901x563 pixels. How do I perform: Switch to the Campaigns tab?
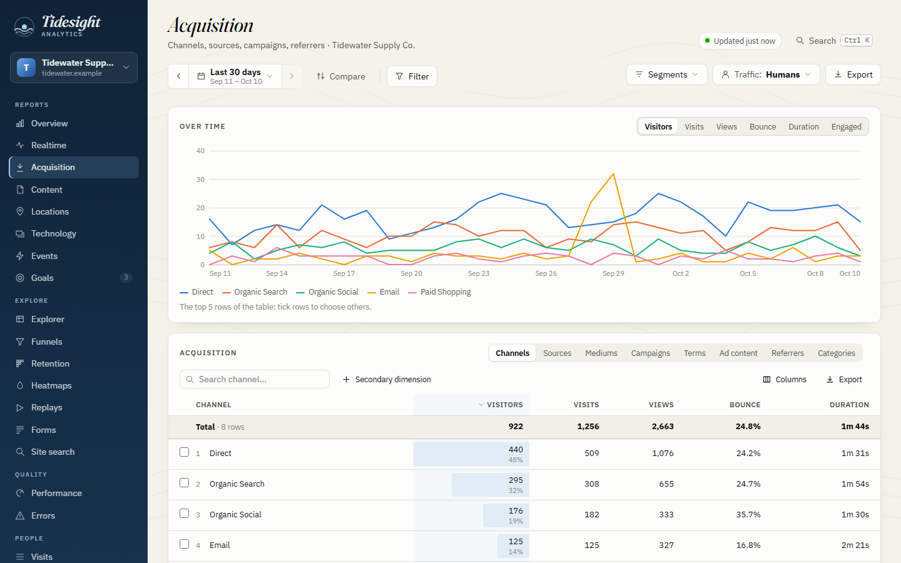[x=650, y=353]
